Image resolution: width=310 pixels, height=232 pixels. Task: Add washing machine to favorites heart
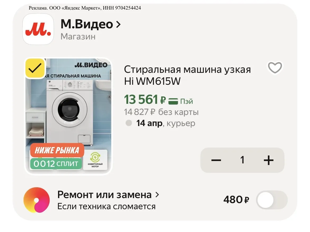pos(275,68)
